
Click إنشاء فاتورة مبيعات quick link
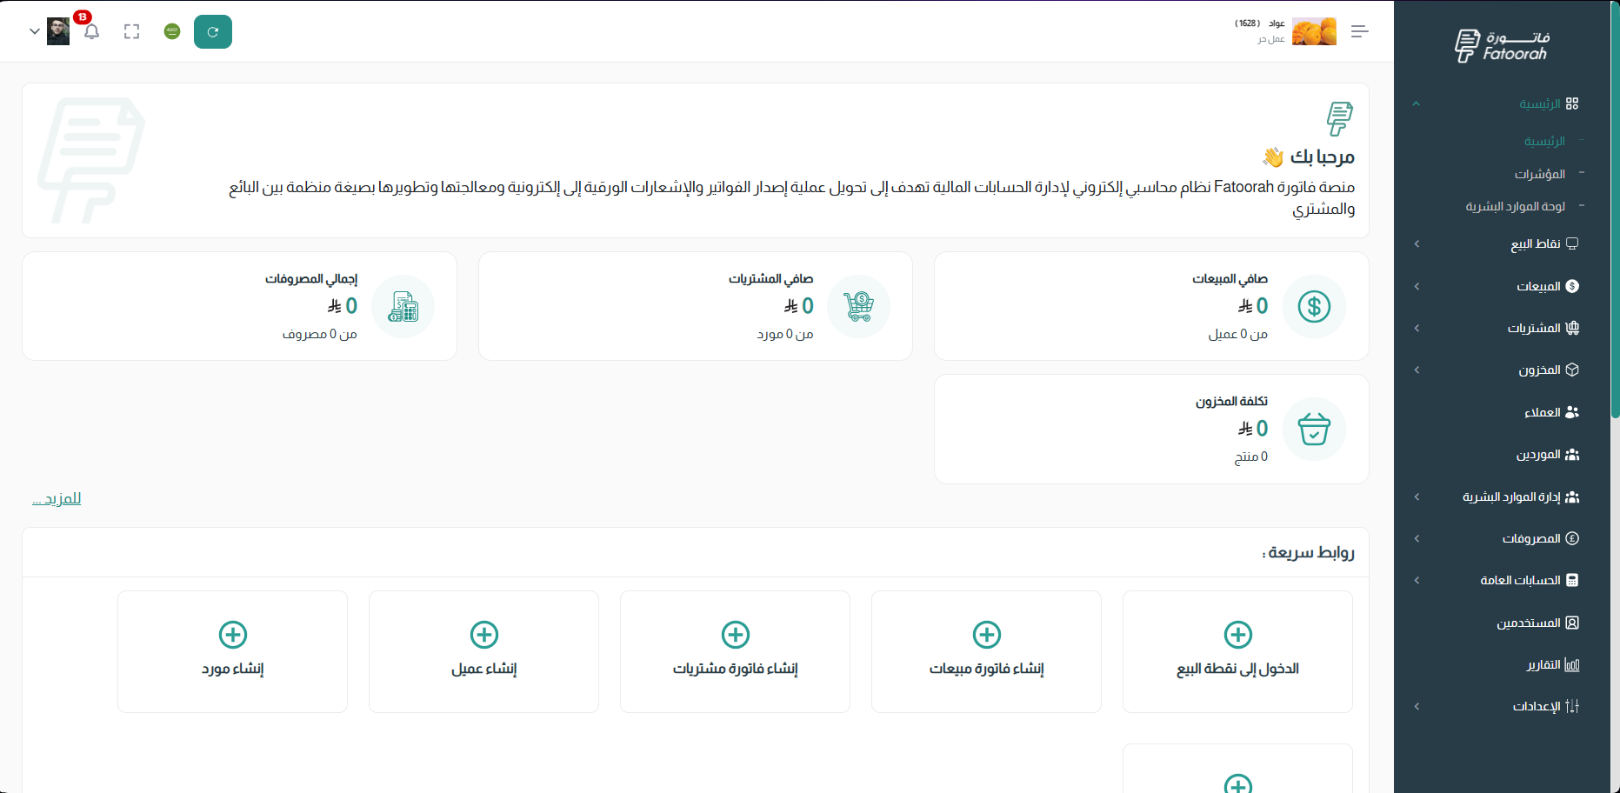coord(986,651)
